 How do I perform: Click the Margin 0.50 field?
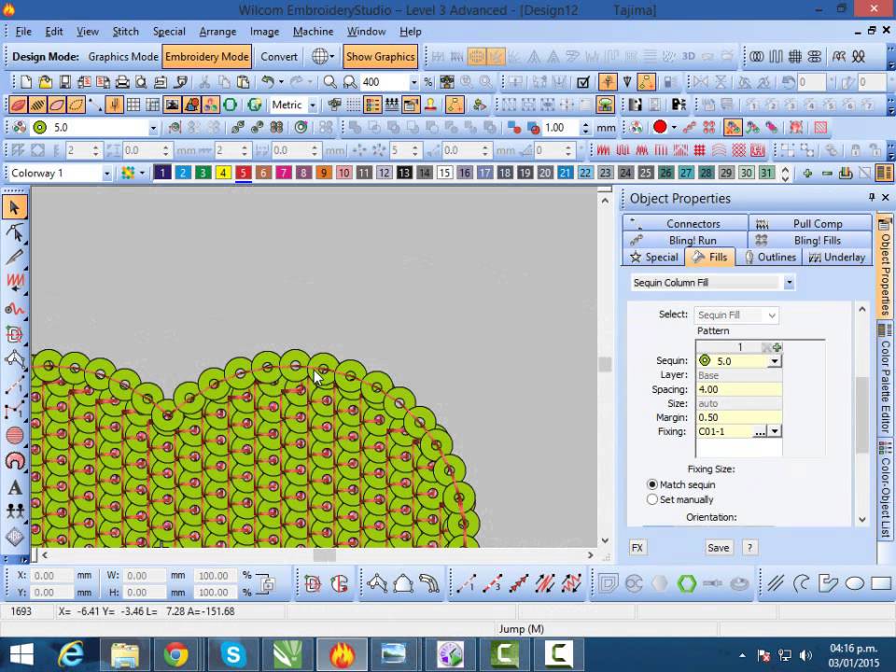coord(738,417)
